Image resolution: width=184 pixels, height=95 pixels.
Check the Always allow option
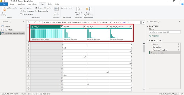(62, 8)
